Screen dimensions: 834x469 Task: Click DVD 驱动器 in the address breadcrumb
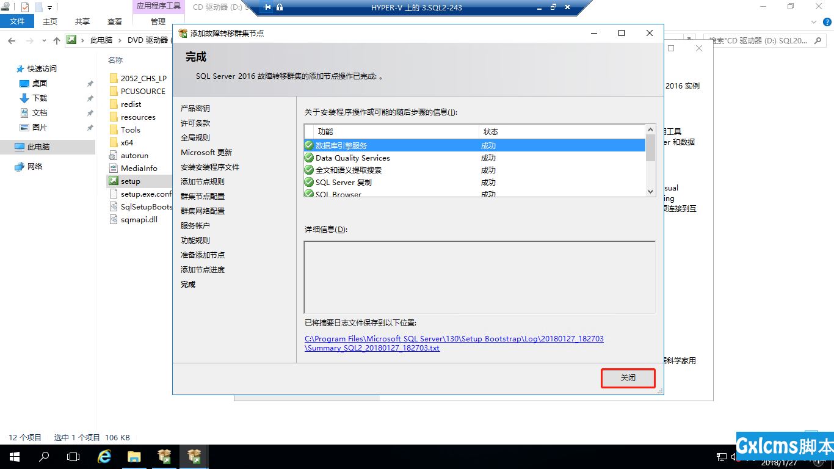coord(149,40)
